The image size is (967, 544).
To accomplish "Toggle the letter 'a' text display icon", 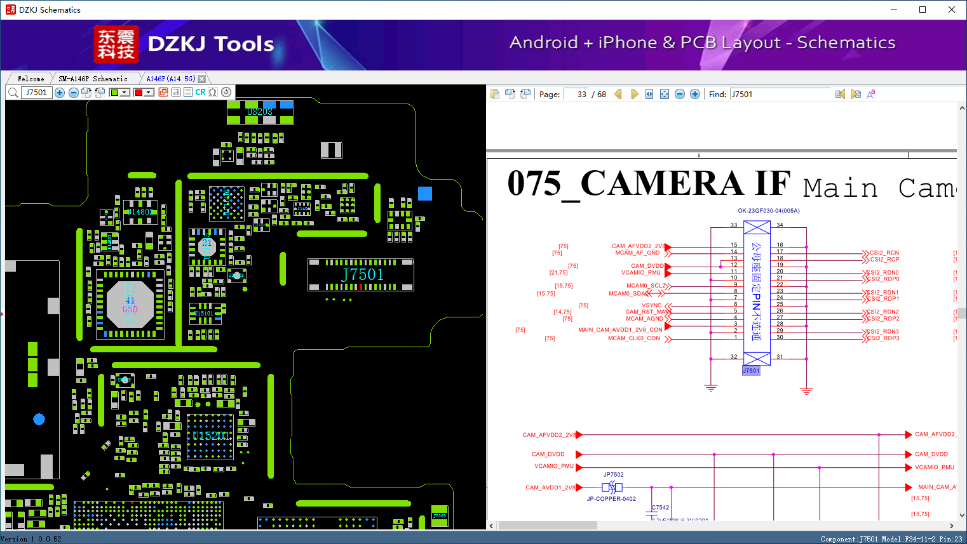I will click(176, 93).
